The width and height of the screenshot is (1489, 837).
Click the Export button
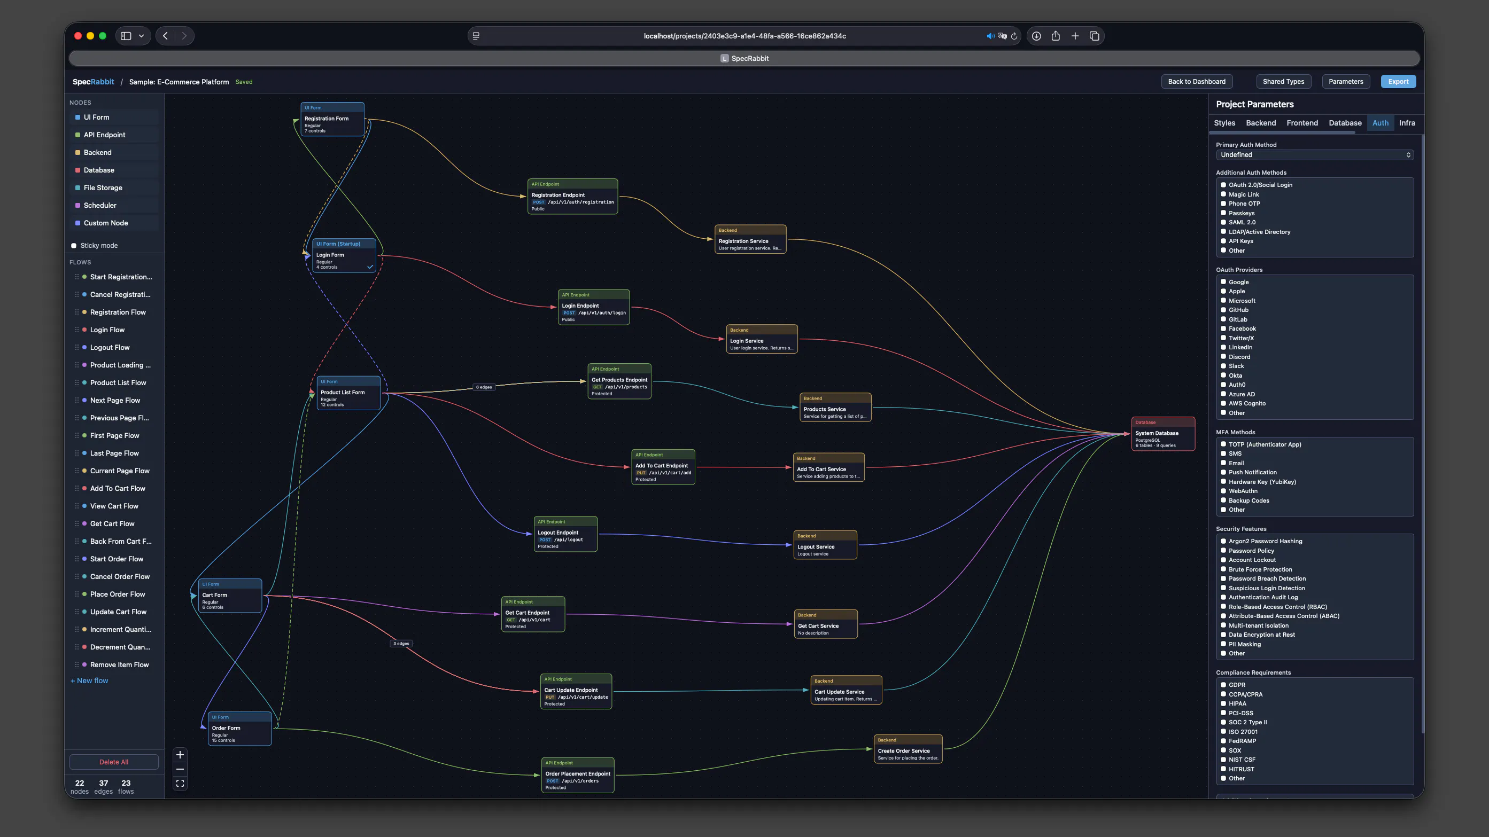[x=1398, y=81]
